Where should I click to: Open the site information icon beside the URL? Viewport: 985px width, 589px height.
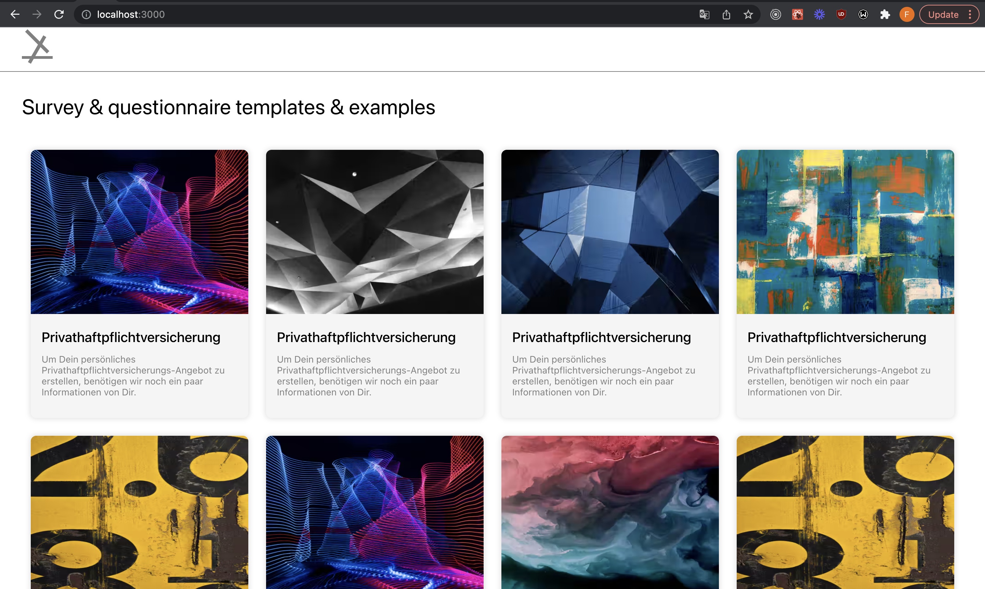pyautogui.click(x=86, y=15)
